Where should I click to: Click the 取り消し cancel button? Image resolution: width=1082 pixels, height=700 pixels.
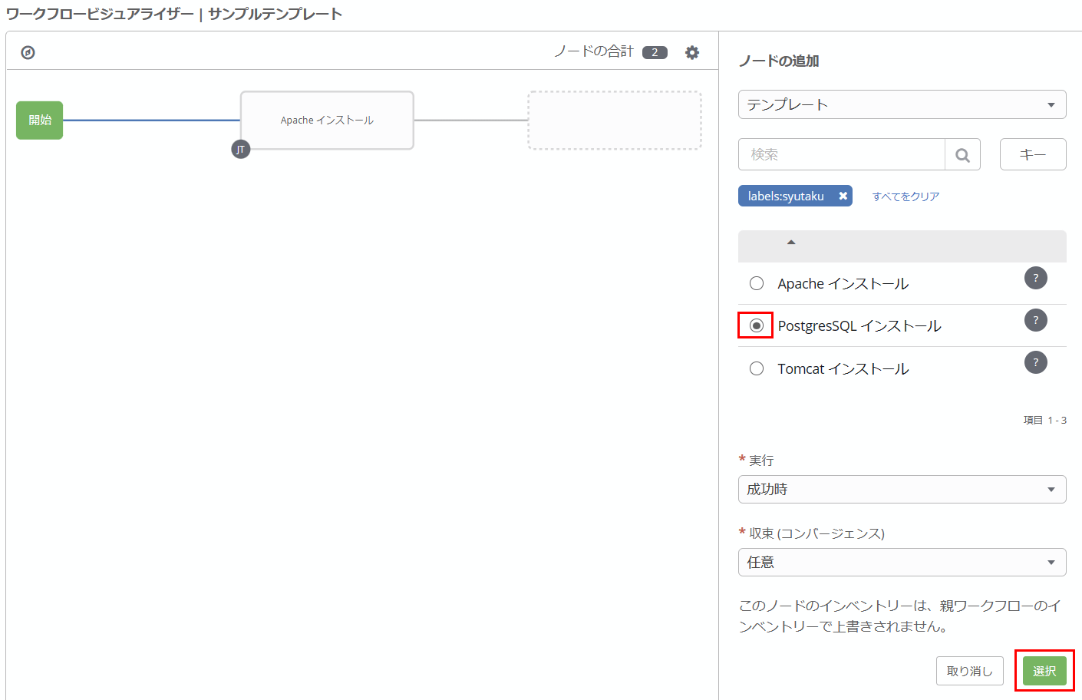coord(969,670)
